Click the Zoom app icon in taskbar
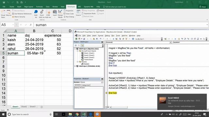Viewport: 209px width, 117px height. [x=97, y=114]
